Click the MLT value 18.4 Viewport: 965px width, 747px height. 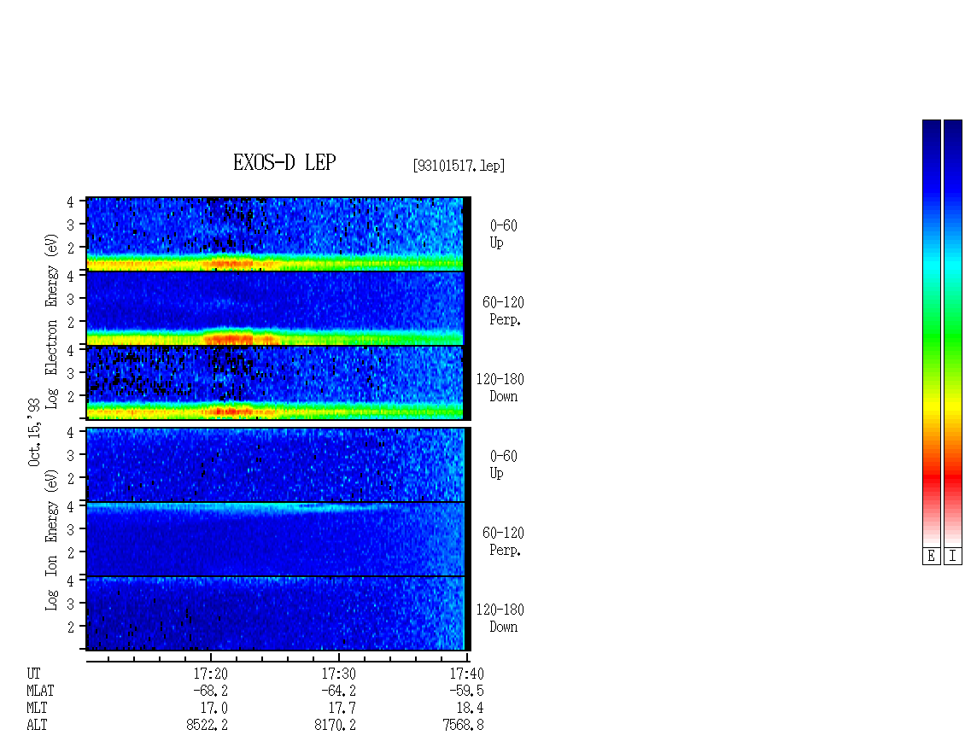(470, 709)
